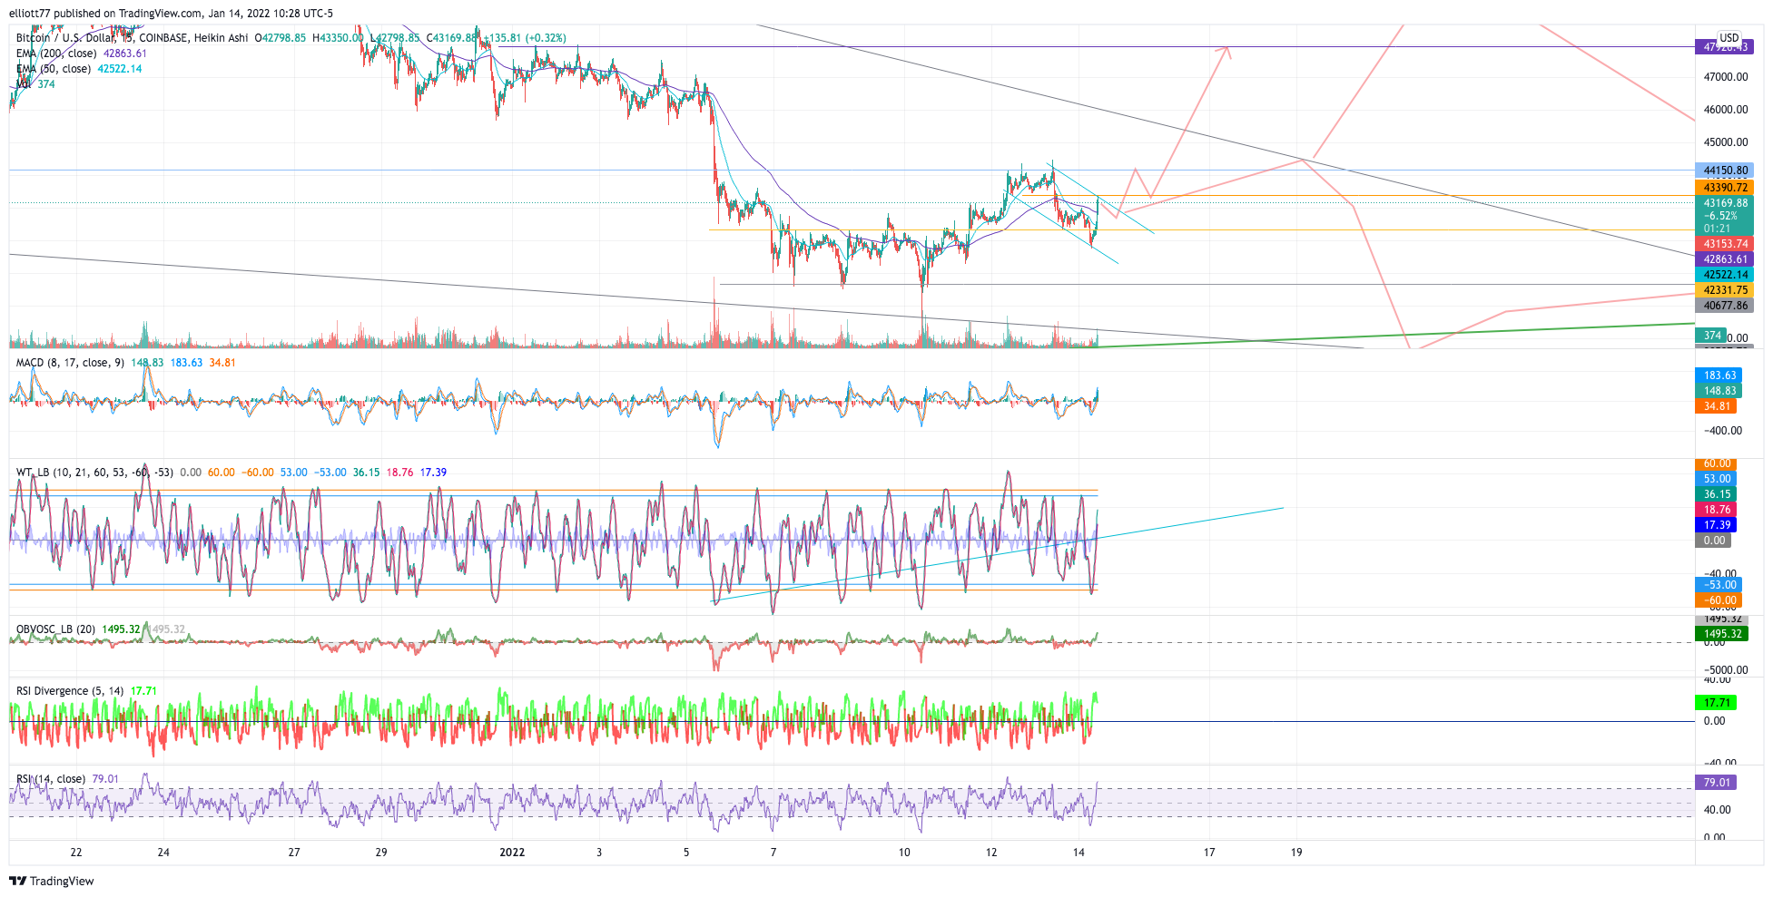Click the 2022 year marker on time axis
This screenshot has width=1773, height=897.
pyautogui.click(x=512, y=853)
